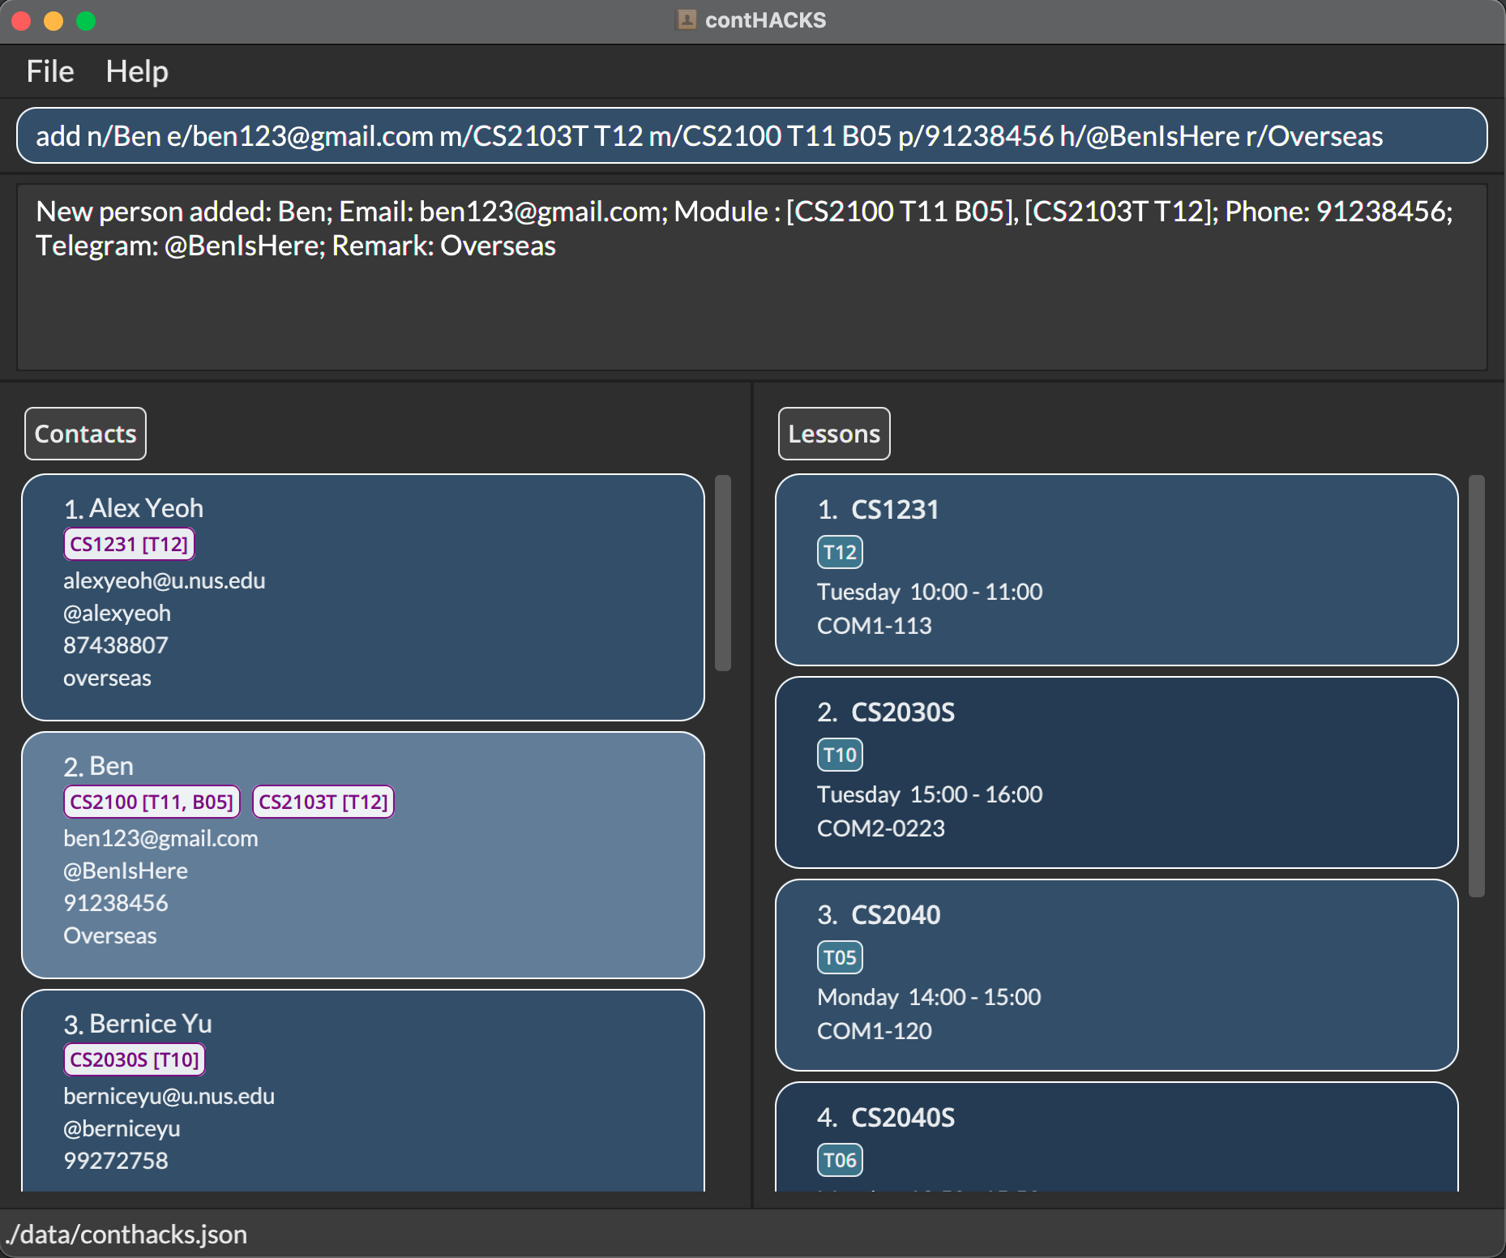Click the T06 lesson code badge
Screen dimensions: 1506x1258
839,1160
